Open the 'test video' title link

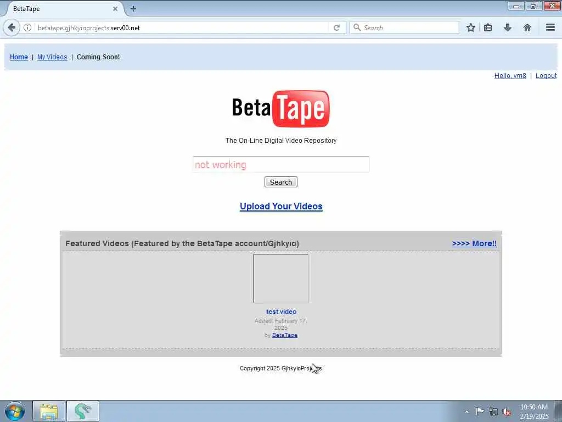[x=281, y=312]
